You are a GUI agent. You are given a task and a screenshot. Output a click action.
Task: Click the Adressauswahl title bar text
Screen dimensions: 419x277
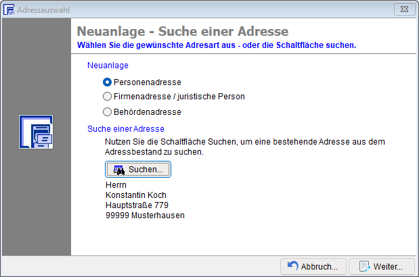click(45, 10)
